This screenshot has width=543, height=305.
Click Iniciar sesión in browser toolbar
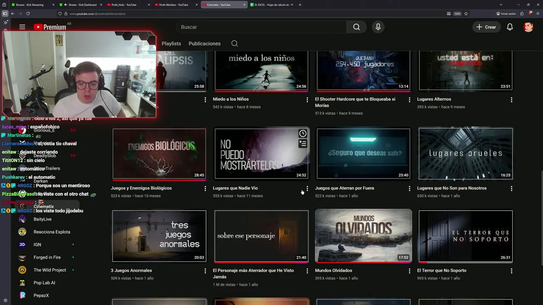click(506, 14)
